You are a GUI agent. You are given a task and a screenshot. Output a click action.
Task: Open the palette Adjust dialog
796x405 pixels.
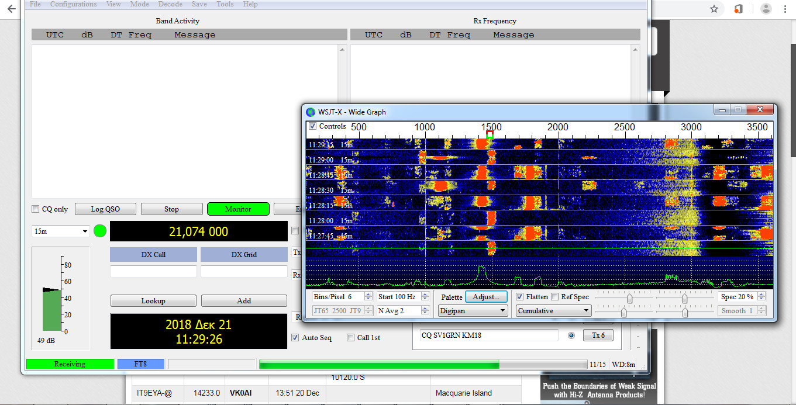point(486,296)
